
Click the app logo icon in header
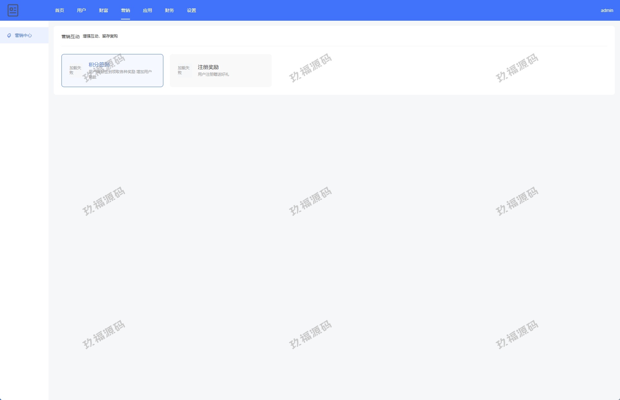pos(13,10)
